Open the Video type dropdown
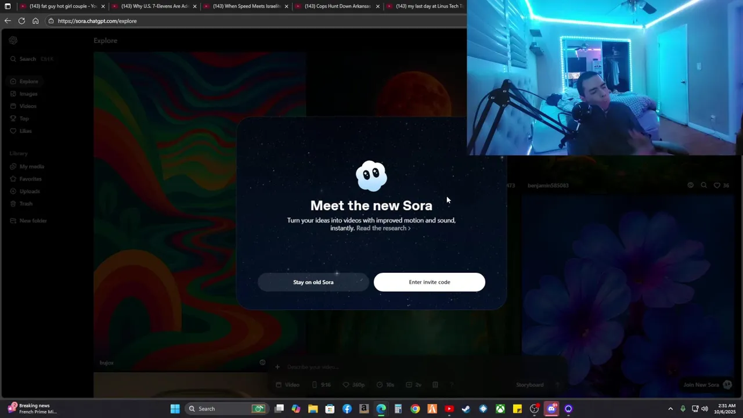 (x=288, y=385)
